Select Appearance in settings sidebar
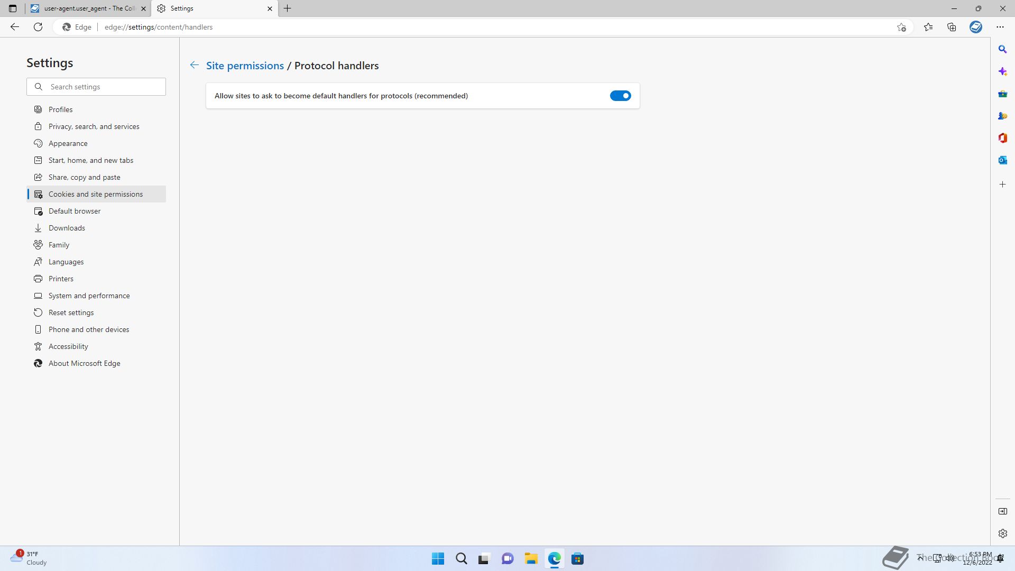 (68, 143)
